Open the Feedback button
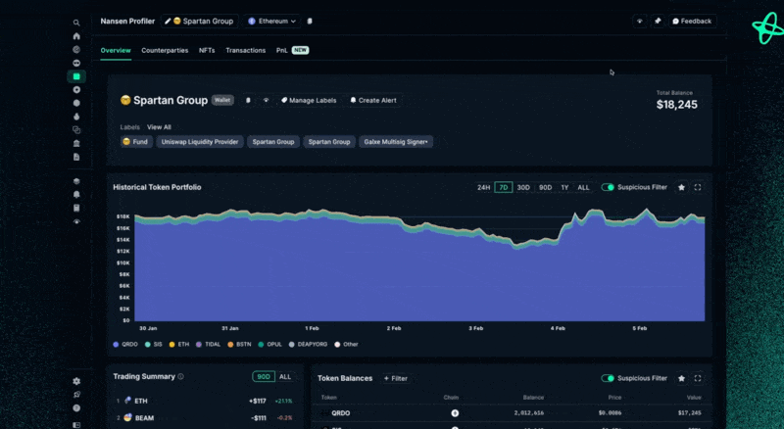Screen dimensions: 784x429 point(692,21)
